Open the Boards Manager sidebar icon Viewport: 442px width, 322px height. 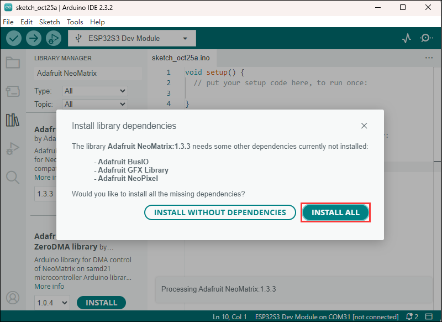click(13, 91)
